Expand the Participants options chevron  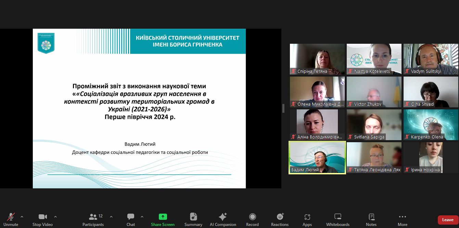(x=111, y=217)
